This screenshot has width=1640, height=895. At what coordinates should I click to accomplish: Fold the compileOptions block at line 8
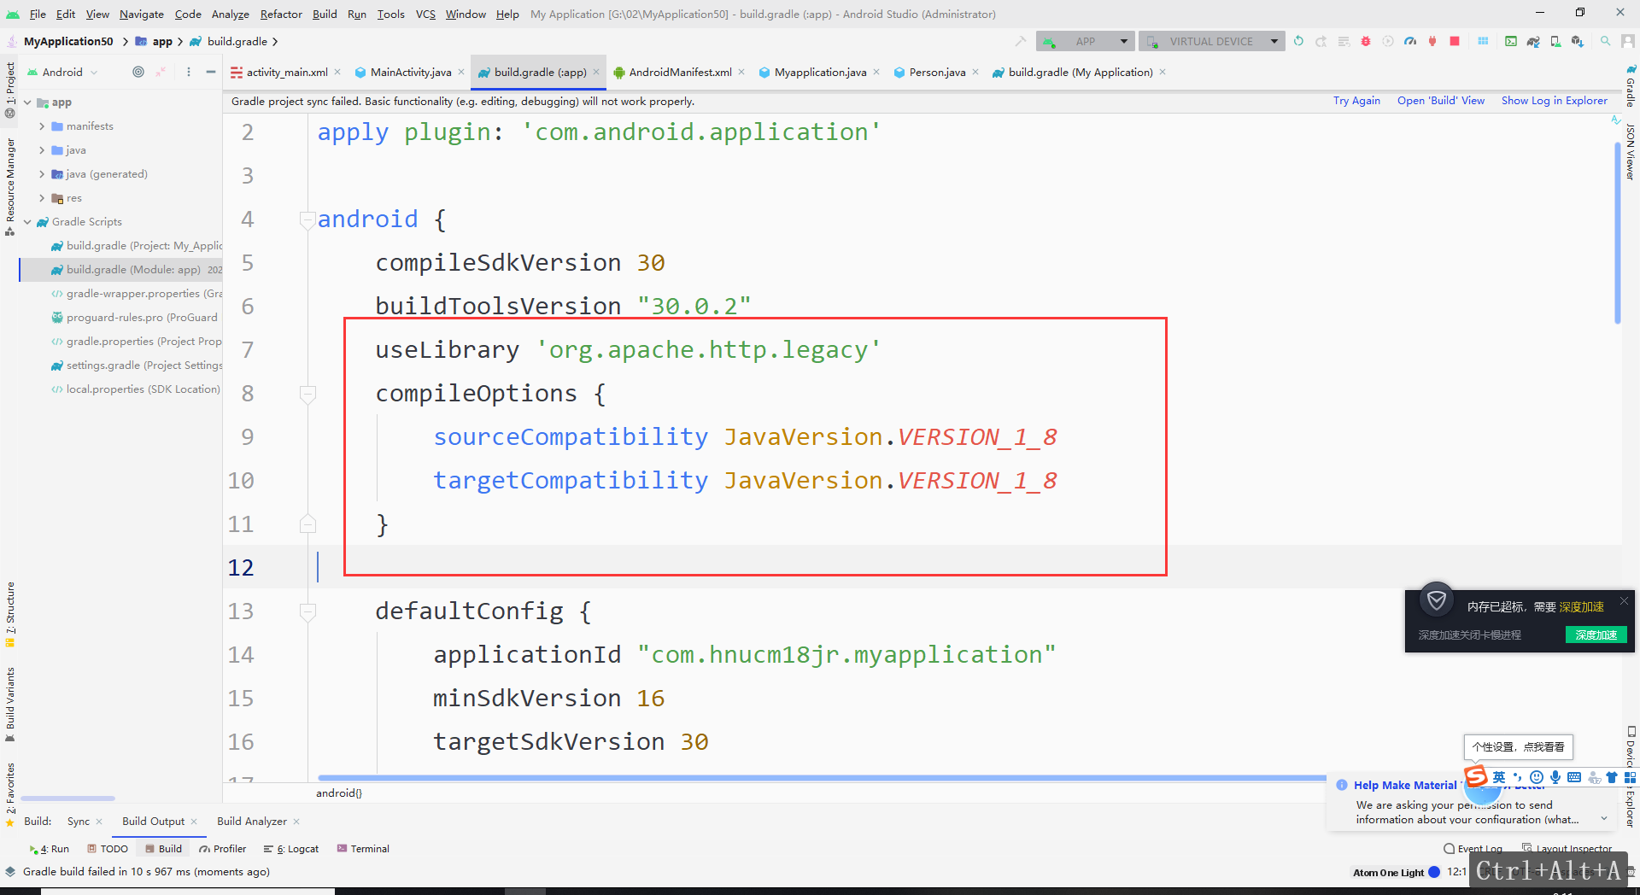pos(307,394)
